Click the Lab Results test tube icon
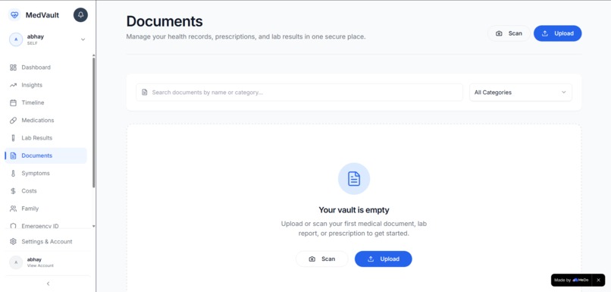The width and height of the screenshot is (611, 292). 13,138
